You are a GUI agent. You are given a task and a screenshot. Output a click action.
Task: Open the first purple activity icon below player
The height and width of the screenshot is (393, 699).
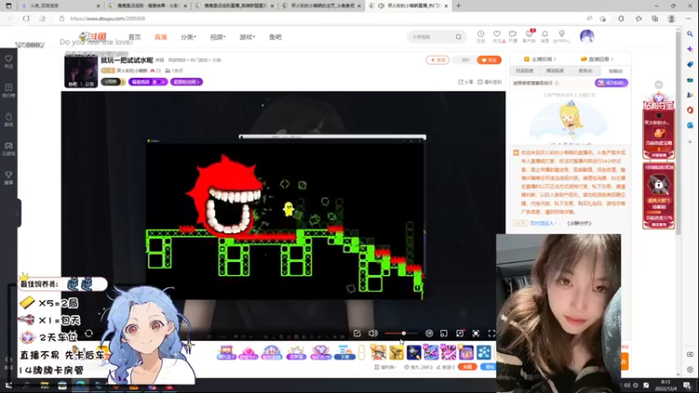pyautogui.click(x=226, y=353)
